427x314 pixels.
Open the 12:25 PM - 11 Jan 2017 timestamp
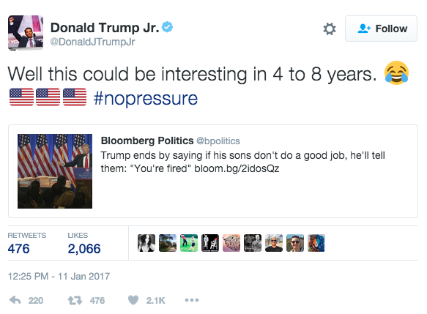[59, 276]
